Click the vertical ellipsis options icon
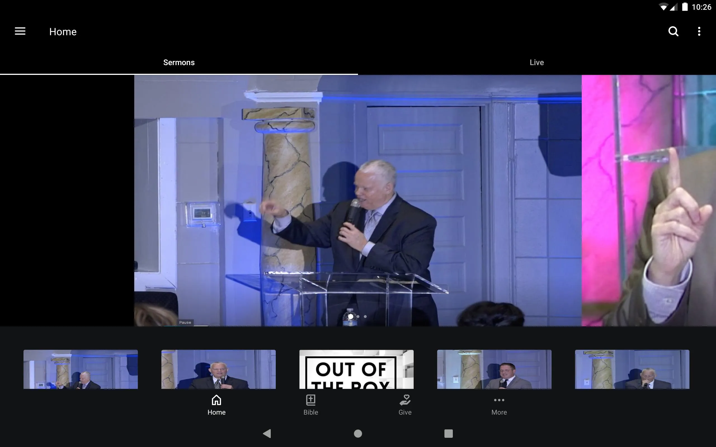 (x=699, y=31)
